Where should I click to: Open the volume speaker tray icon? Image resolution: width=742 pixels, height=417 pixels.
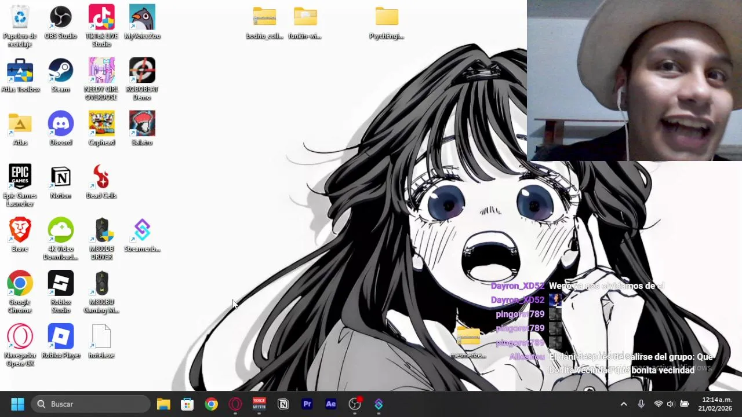coord(671,404)
